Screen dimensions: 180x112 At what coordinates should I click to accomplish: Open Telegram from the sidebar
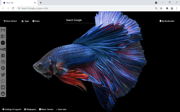(3, 87)
